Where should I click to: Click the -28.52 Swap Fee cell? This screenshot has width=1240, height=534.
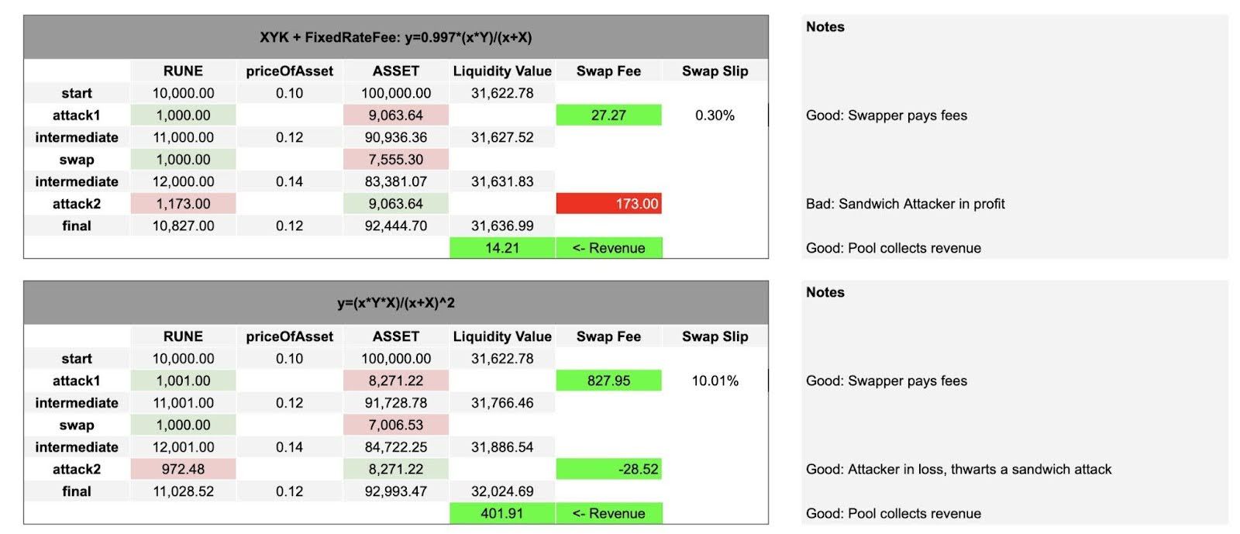coord(608,469)
